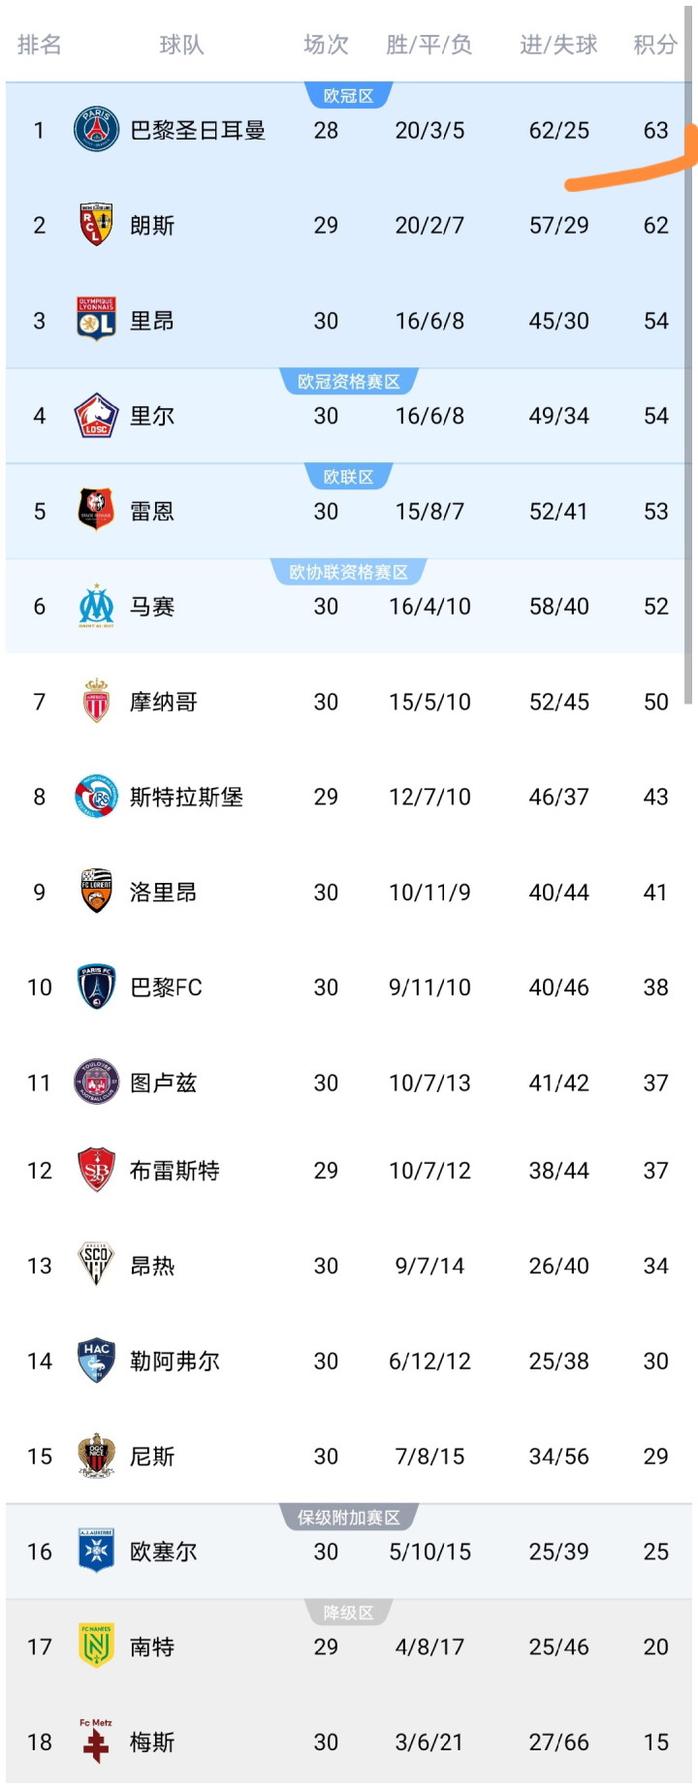Tap the FC Metz cross emblem
The height and width of the screenshot is (1789, 698).
pyautogui.click(x=96, y=1742)
